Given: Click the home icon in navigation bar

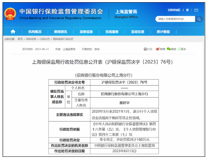Looking at the screenshot, I should (x=13, y=32).
